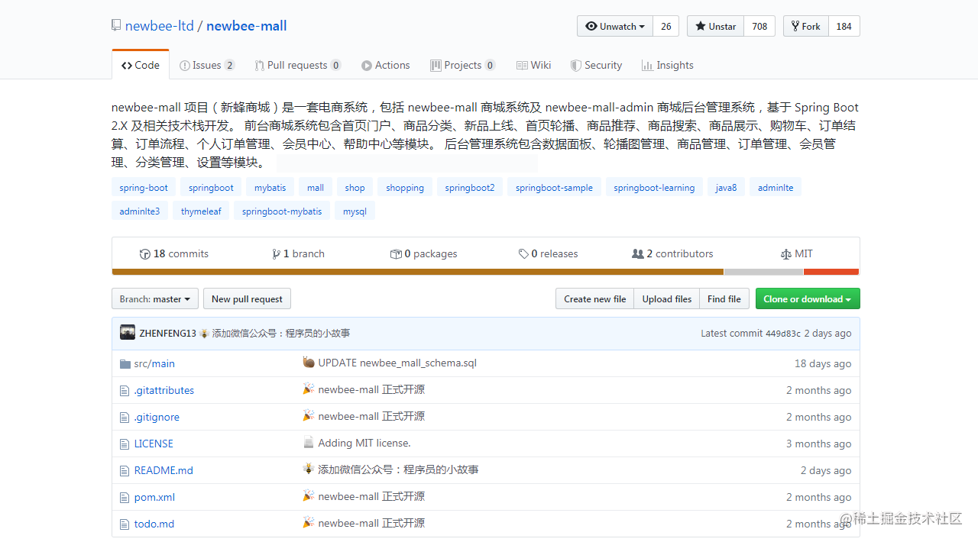Click the repository book icon beside newbee-ltd
The image size is (978, 542).
pos(116,25)
